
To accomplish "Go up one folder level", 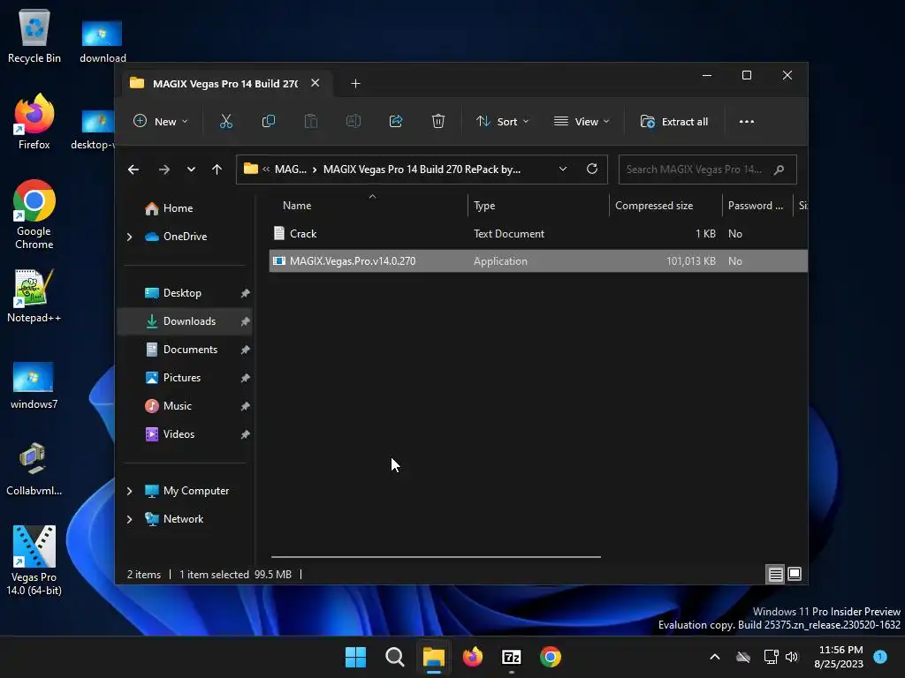I will coord(217,169).
